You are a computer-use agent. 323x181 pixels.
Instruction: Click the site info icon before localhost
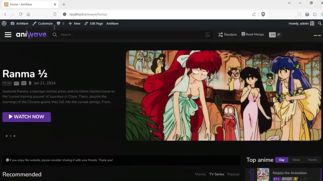point(64,14)
